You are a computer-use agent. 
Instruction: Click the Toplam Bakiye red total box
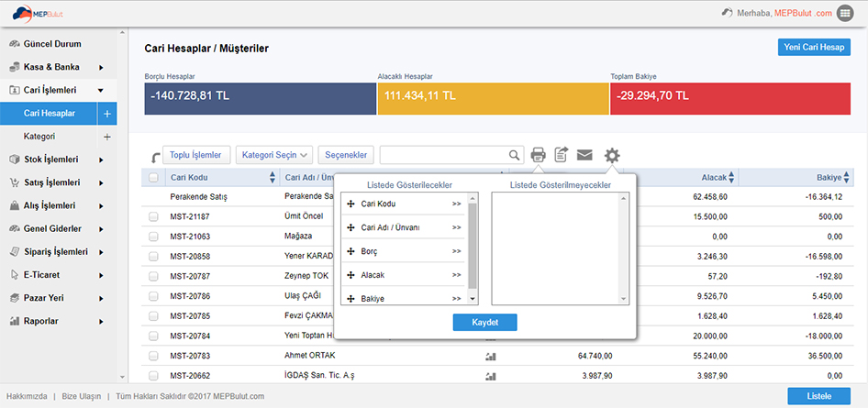(x=730, y=98)
